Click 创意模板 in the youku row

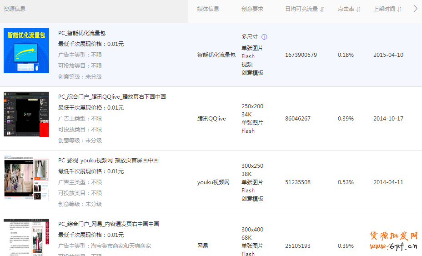coord(252,199)
